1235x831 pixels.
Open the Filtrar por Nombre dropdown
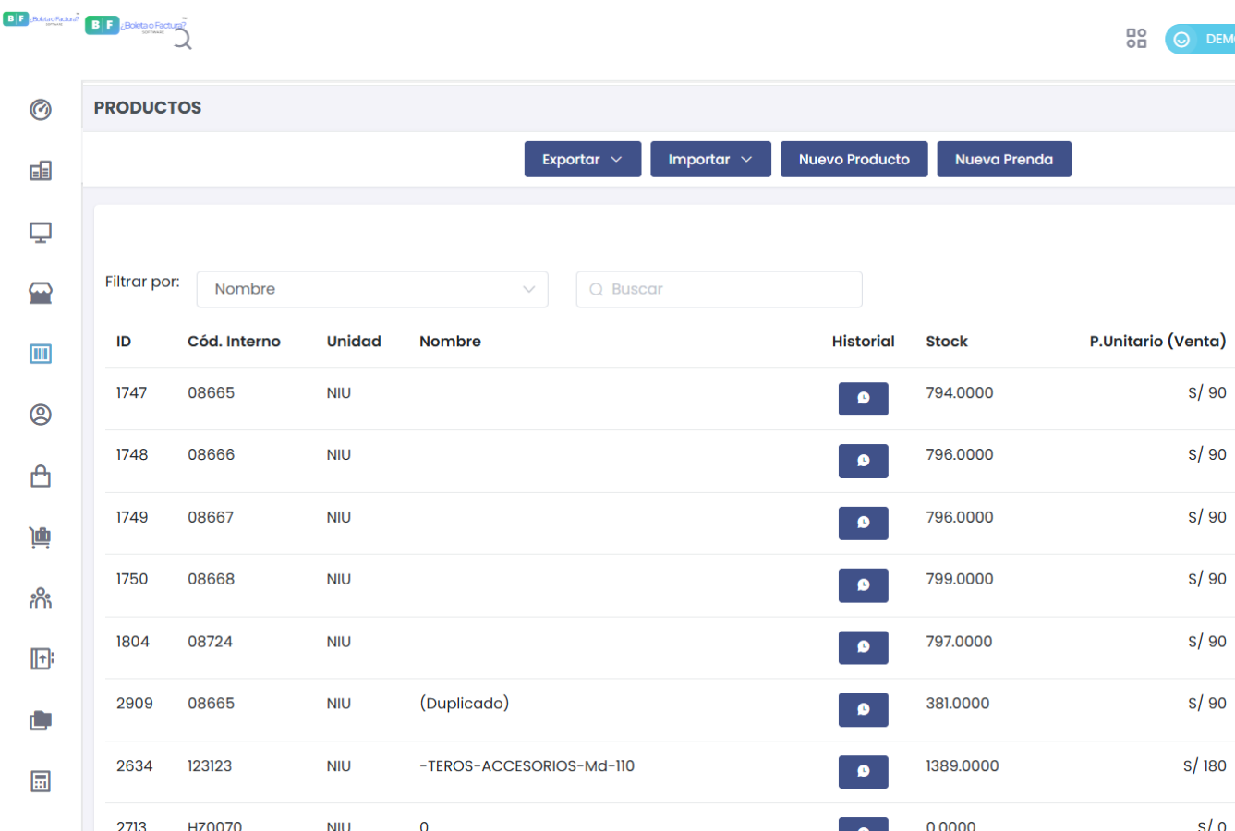coord(372,289)
